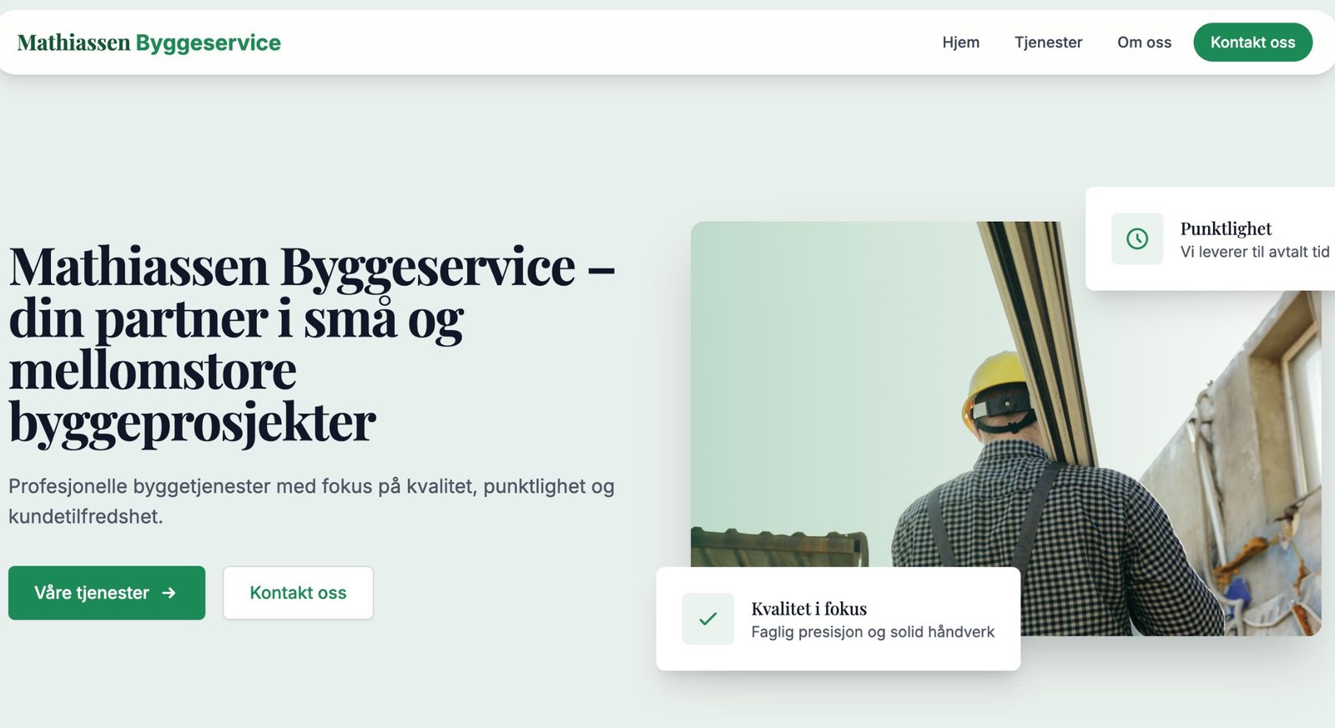
Task: Click the 'Profesjonelle byggetjenester' paragraph
Action: pos(310,500)
